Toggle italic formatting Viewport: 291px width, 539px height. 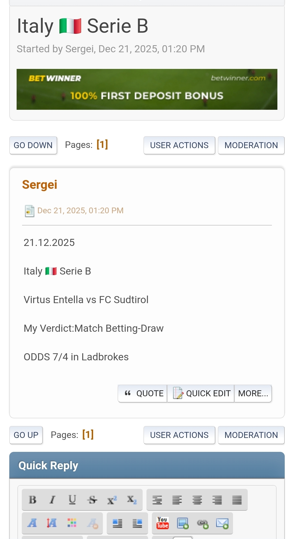(52, 500)
